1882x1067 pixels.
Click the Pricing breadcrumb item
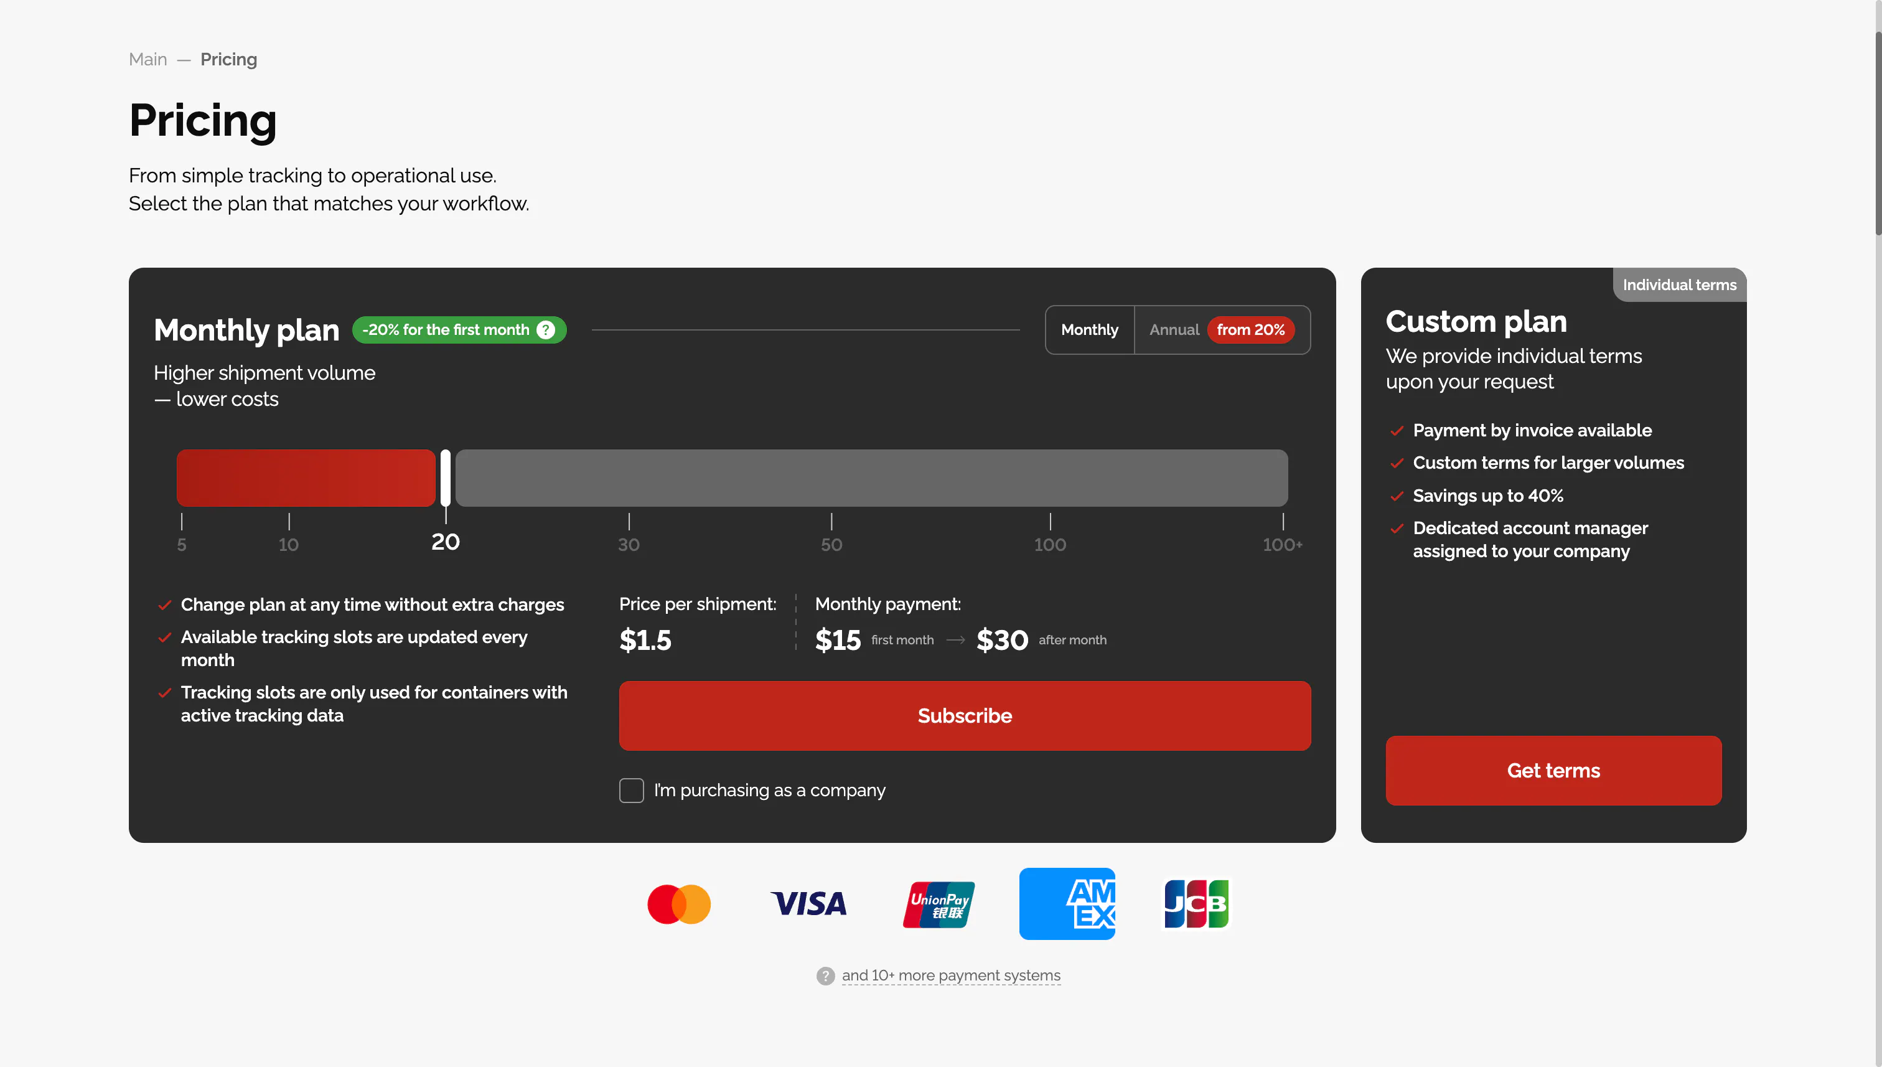(x=228, y=59)
